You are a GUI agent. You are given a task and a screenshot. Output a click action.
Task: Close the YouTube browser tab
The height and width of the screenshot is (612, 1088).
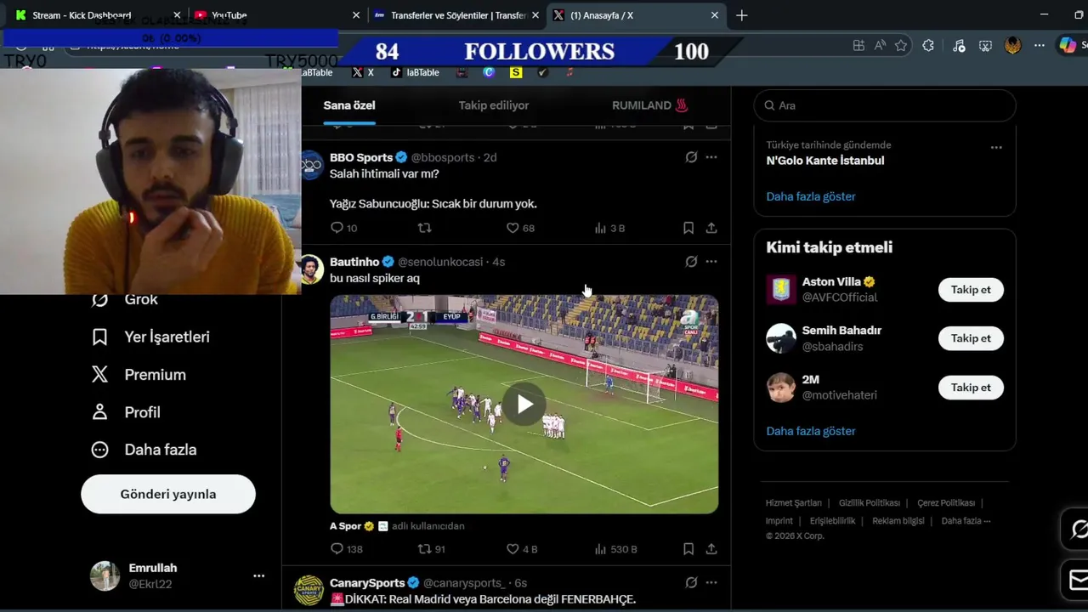point(356,15)
